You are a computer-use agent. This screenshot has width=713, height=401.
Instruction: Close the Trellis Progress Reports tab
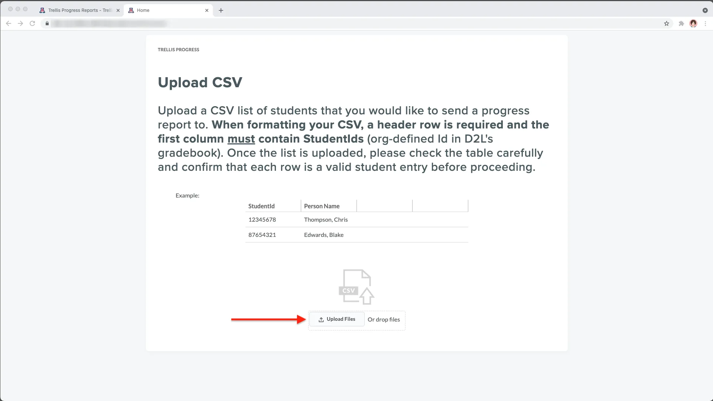click(118, 10)
